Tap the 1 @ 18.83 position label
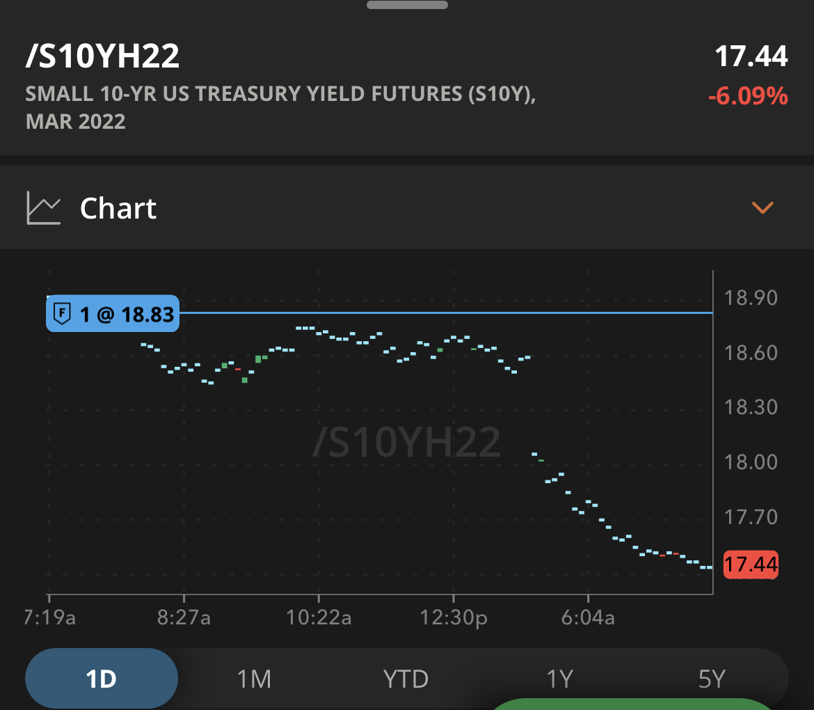Image resolution: width=814 pixels, height=710 pixels. tap(113, 314)
